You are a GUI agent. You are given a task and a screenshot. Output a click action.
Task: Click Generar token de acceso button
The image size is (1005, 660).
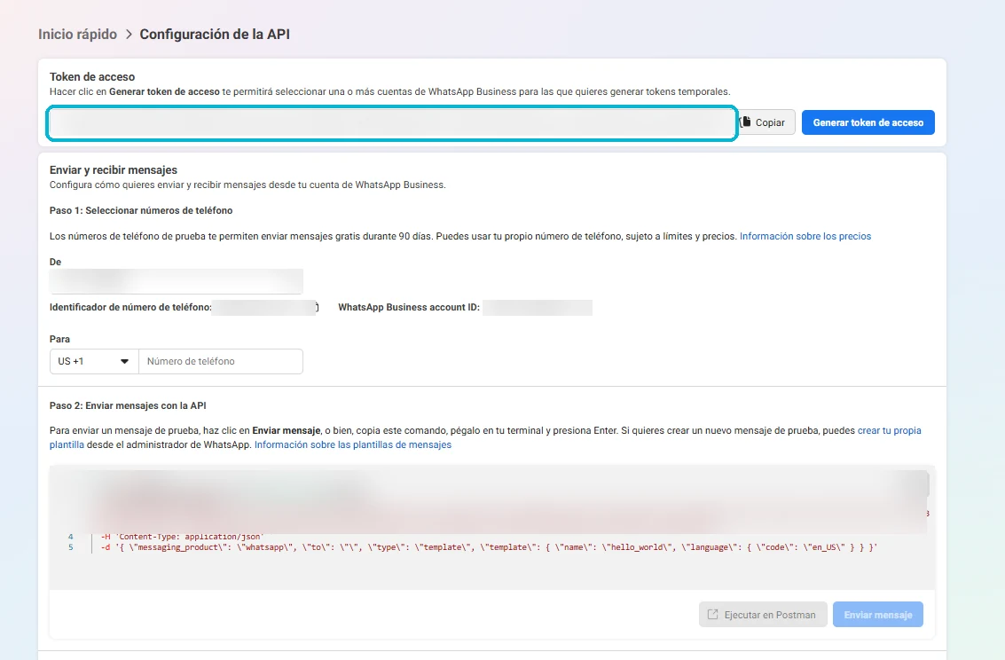(x=868, y=122)
